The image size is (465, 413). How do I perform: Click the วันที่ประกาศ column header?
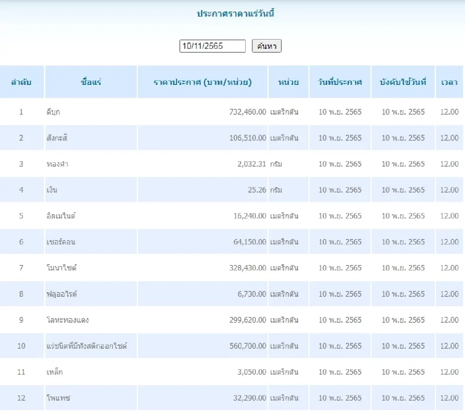click(x=340, y=82)
